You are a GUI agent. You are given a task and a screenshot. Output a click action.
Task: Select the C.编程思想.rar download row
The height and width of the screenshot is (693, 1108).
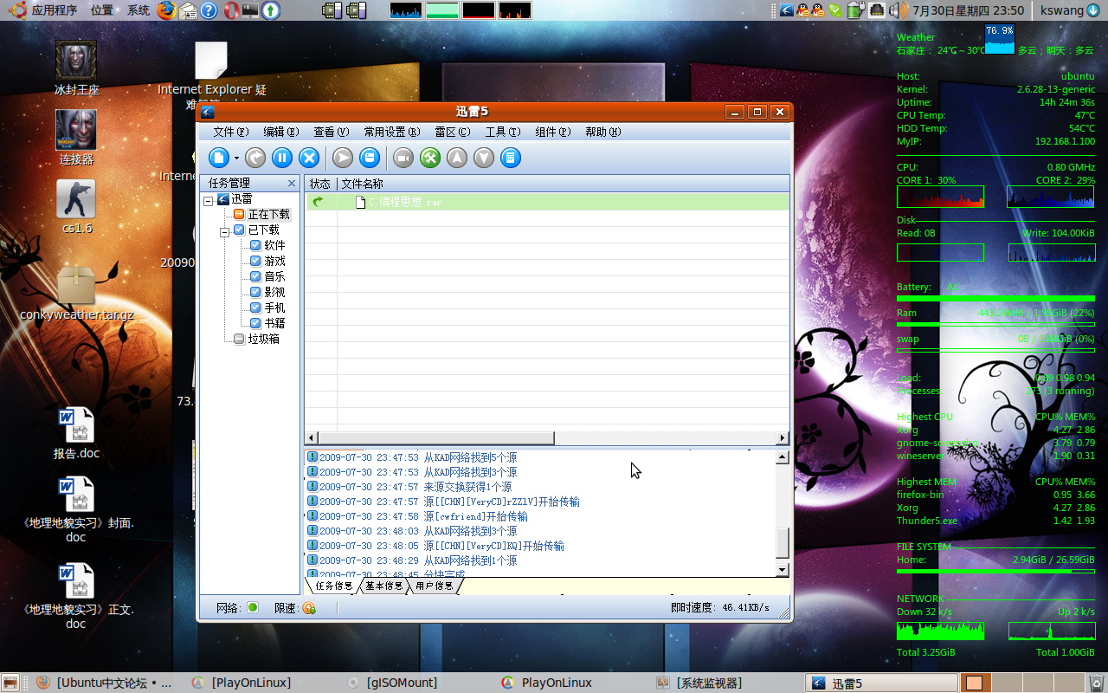coord(547,202)
